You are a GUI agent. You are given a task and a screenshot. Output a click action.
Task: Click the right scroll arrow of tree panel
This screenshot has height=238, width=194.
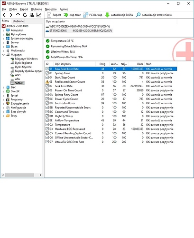40,175
